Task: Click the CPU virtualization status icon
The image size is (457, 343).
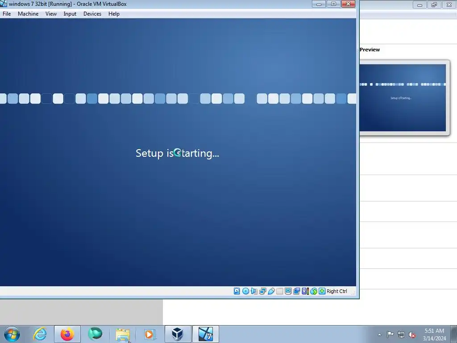Action: click(x=305, y=291)
